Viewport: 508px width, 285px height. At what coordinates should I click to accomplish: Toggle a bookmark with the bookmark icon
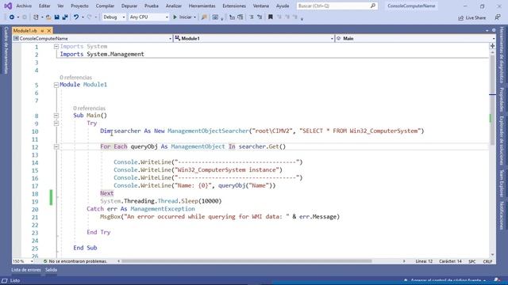[x=270, y=17]
